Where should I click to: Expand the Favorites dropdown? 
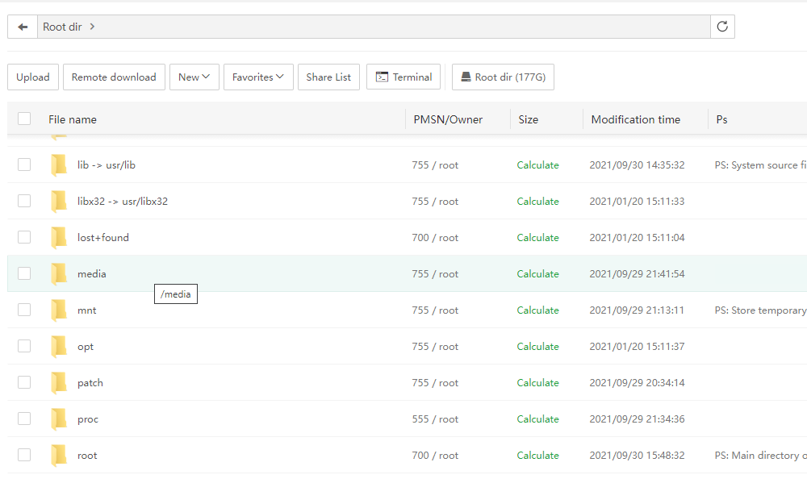258,77
